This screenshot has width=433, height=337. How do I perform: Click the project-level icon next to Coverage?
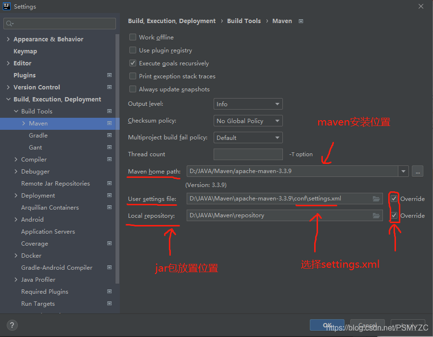(x=109, y=243)
